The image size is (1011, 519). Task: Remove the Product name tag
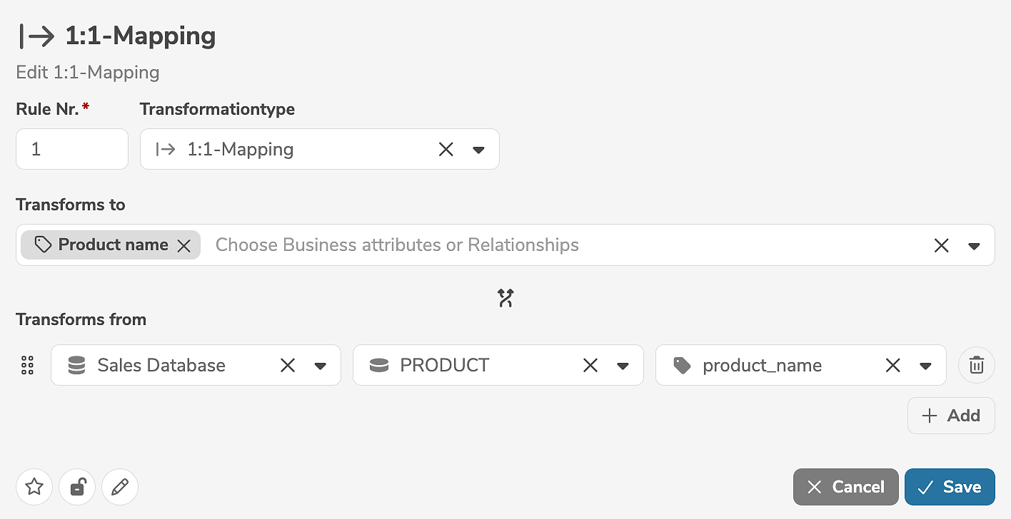(x=184, y=245)
